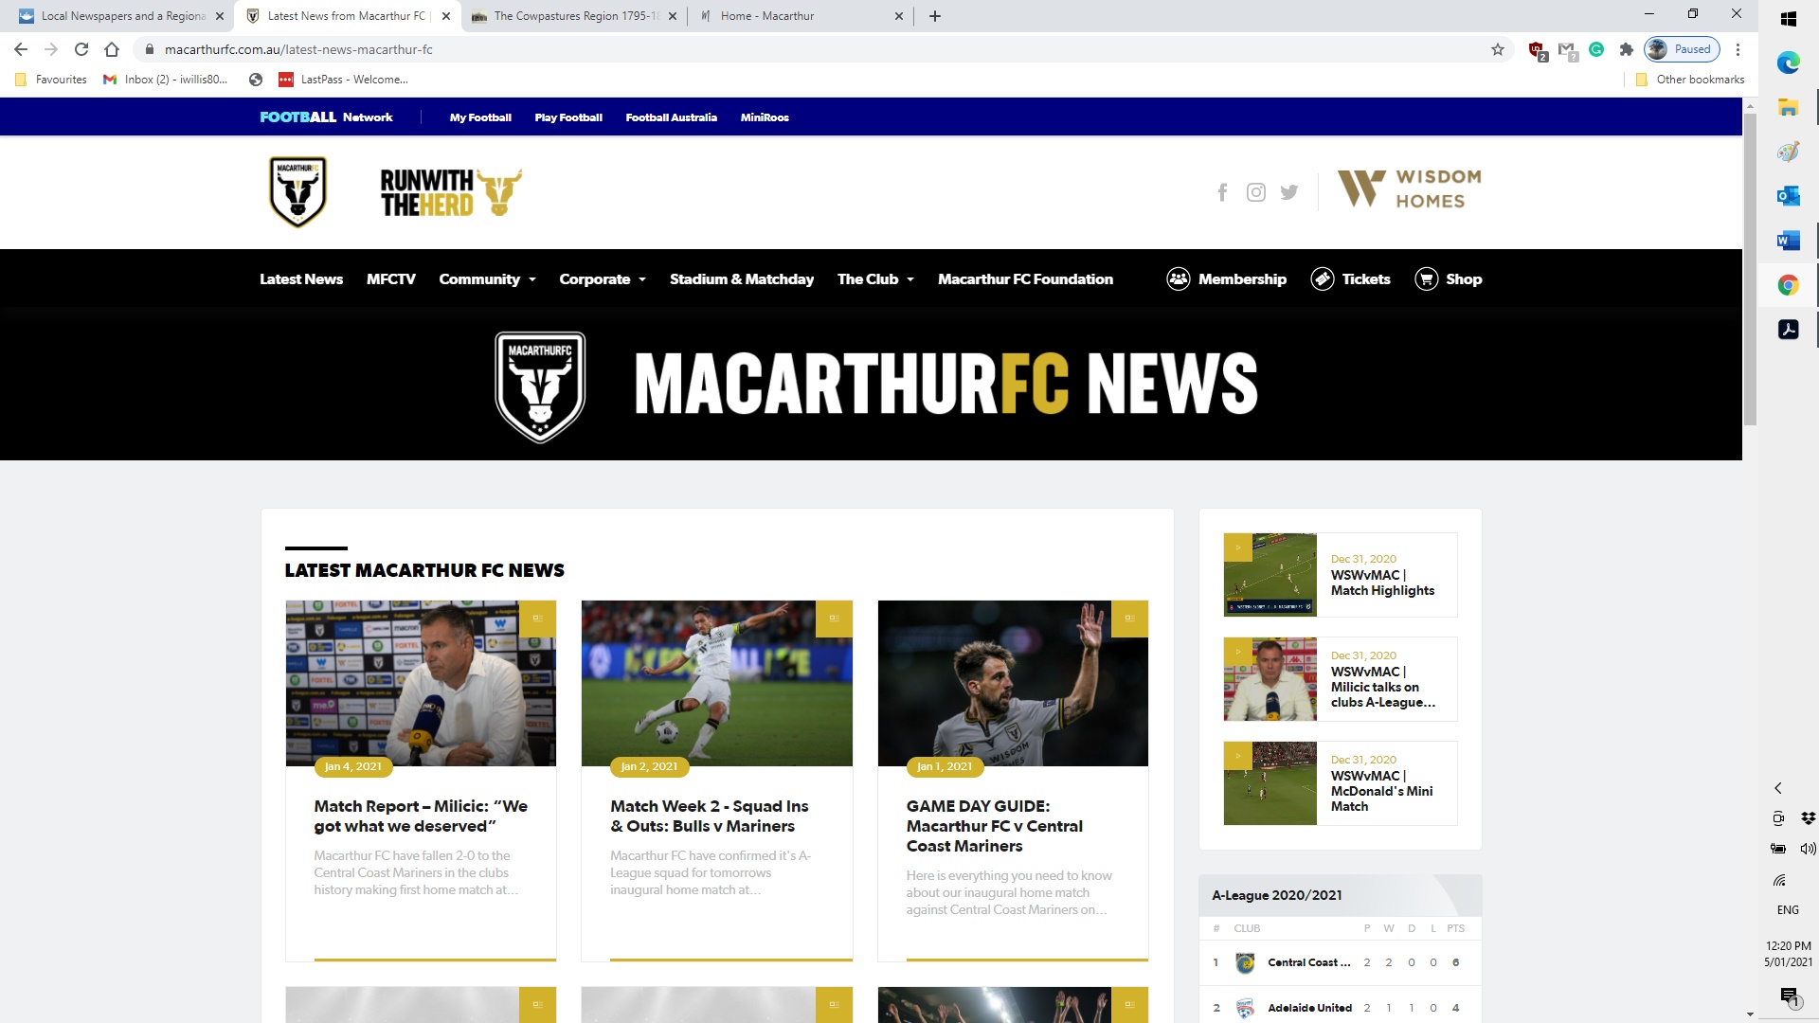Click the Paused profile button

[1682, 49]
